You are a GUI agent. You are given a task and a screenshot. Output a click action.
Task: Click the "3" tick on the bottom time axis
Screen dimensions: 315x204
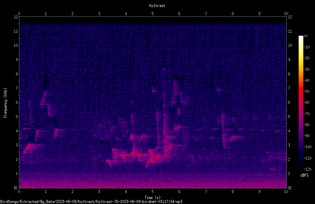click(x=99, y=192)
